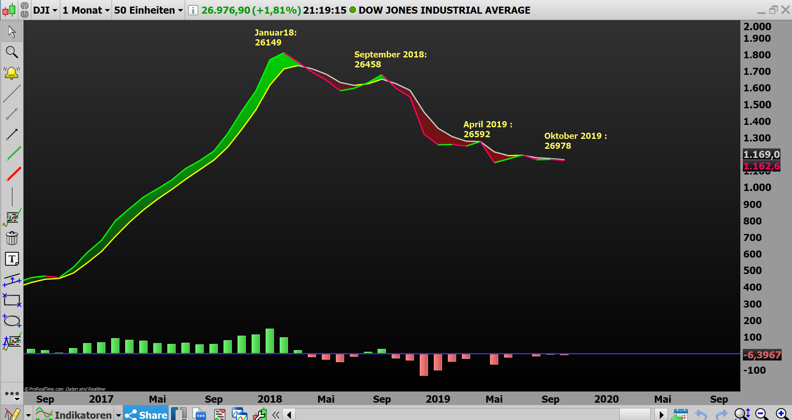Select the red line drawing tool
This screenshot has width=792, height=420.
(14, 174)
